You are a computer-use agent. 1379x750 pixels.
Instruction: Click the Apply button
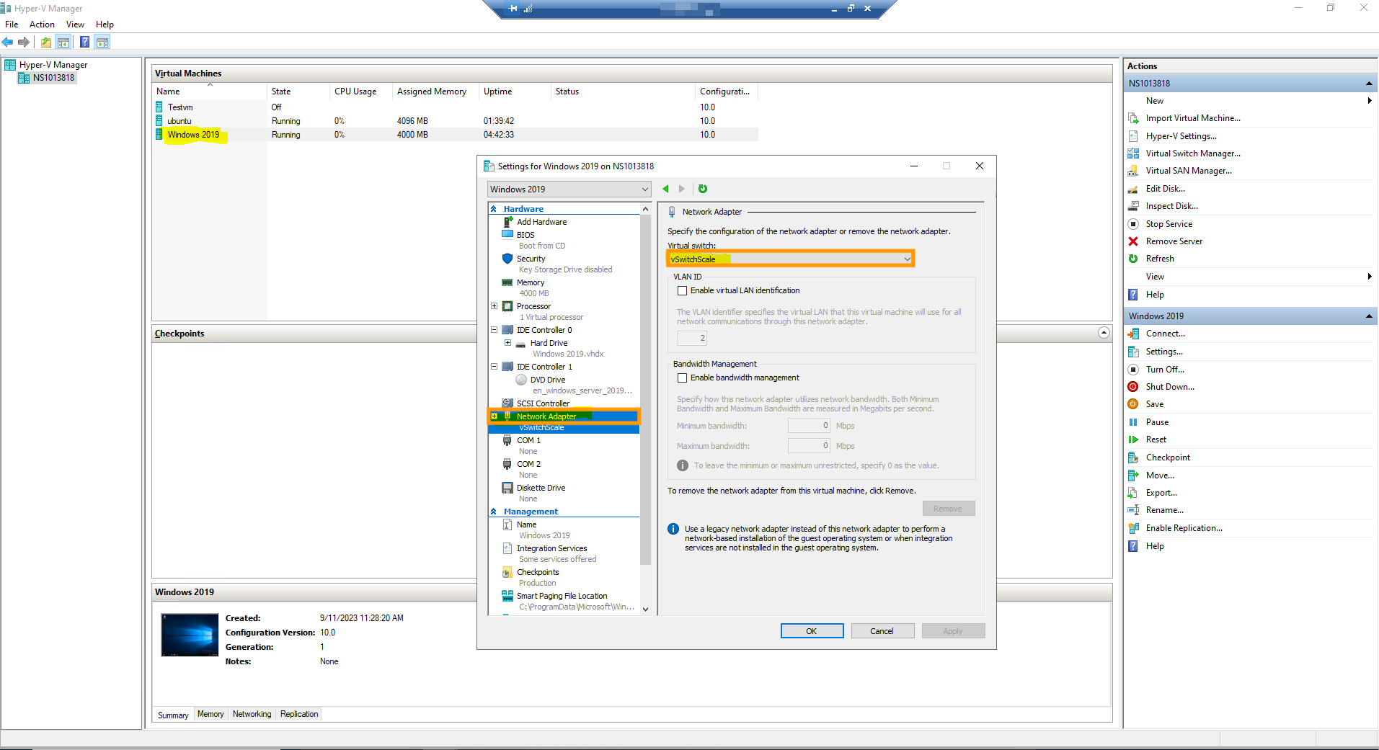pyautogui.click(x=953, y=631)
